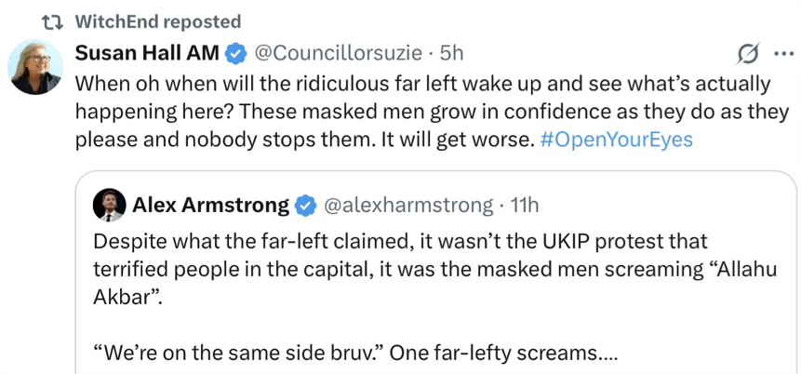This screenshot has width=801, height=374.
Task: Open the @alexharmstrong handle
Action: [407, 204]
